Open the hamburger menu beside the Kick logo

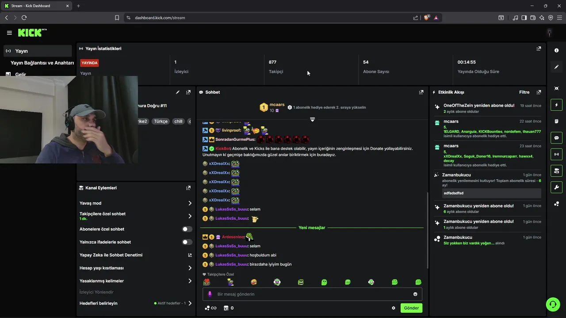point(9,33)
